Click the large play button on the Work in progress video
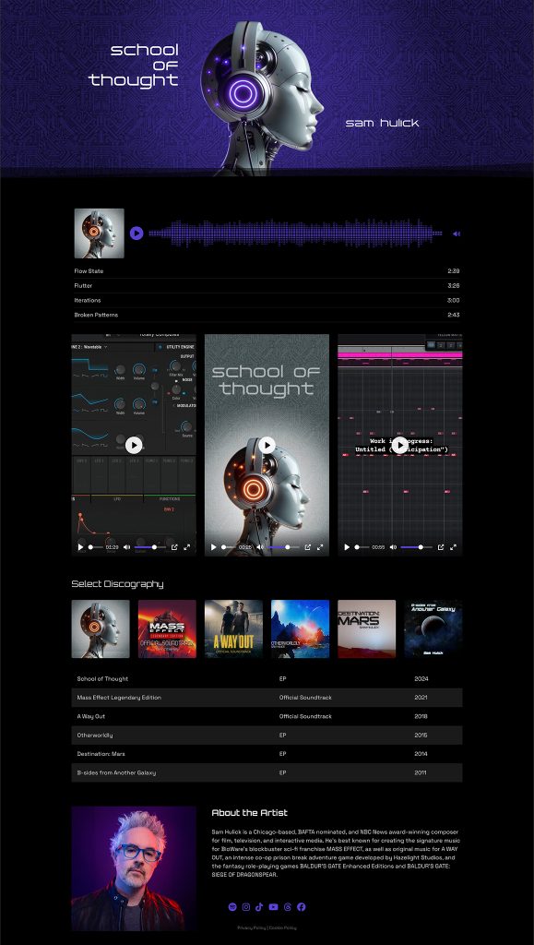This screenshot has height=945, width=534. (x=399, y=446)
